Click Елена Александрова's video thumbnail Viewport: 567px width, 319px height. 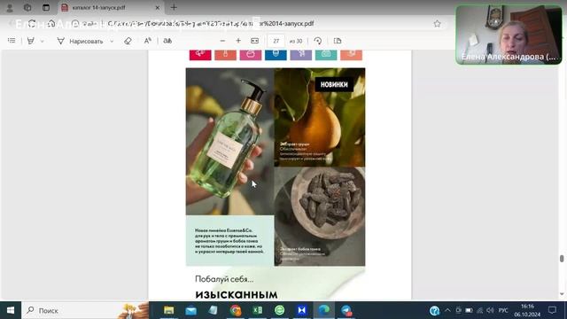(509, 35)
